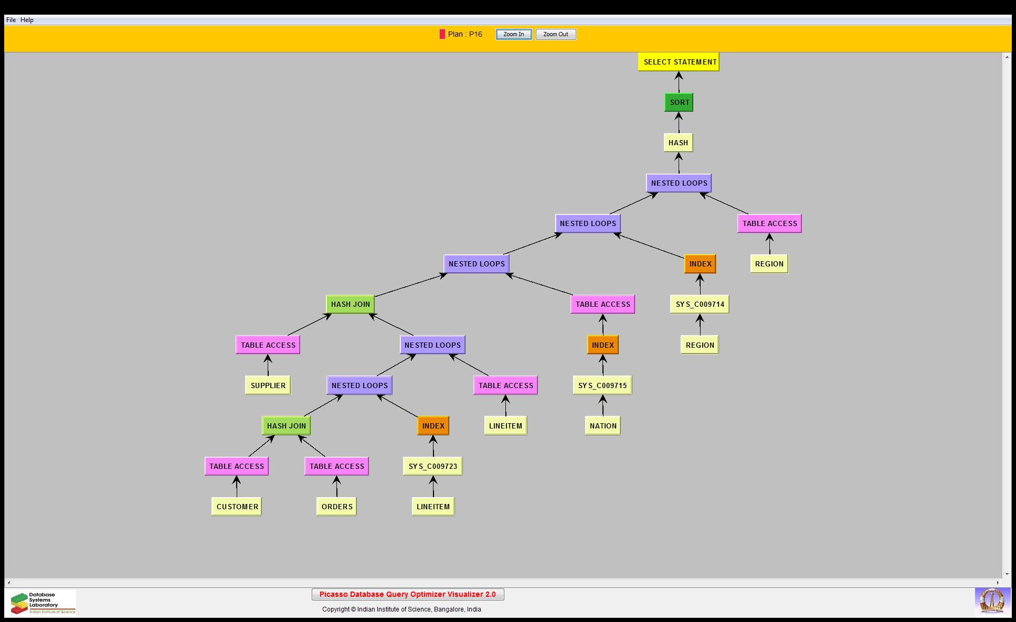The width and height of the screenshot is (1016, 622).
Task: Click the red Plan P16 color swatch
Action: [x=442, y=34]
